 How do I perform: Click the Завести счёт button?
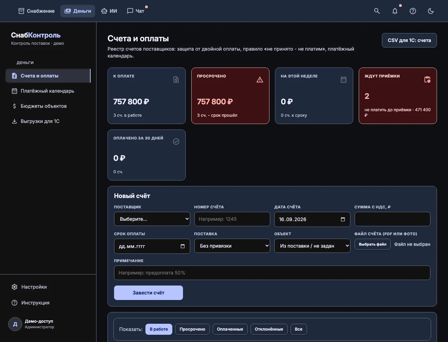149,293
